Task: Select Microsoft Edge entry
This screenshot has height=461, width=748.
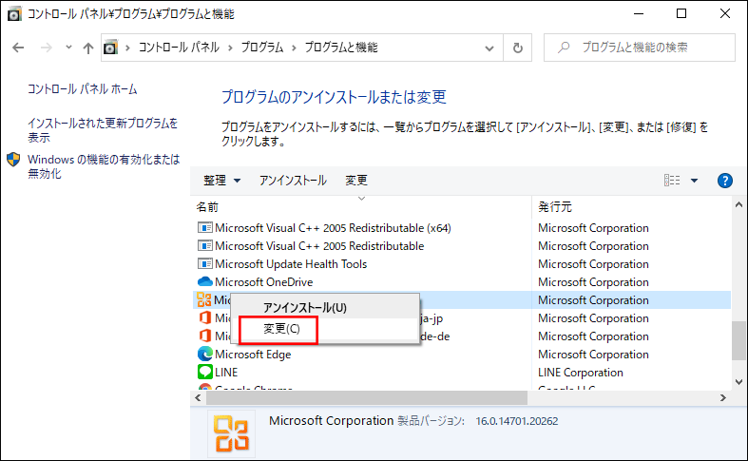Action: pyautogui.click(x=253, y=355)
